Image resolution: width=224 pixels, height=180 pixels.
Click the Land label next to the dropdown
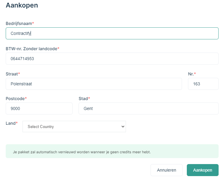point(10,123)
